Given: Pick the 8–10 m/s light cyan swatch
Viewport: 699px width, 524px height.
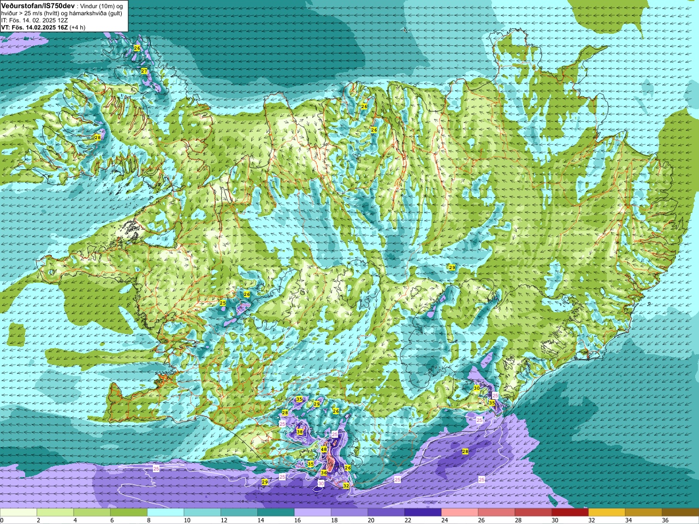Looking at the screenshot, I should [165, 513].
